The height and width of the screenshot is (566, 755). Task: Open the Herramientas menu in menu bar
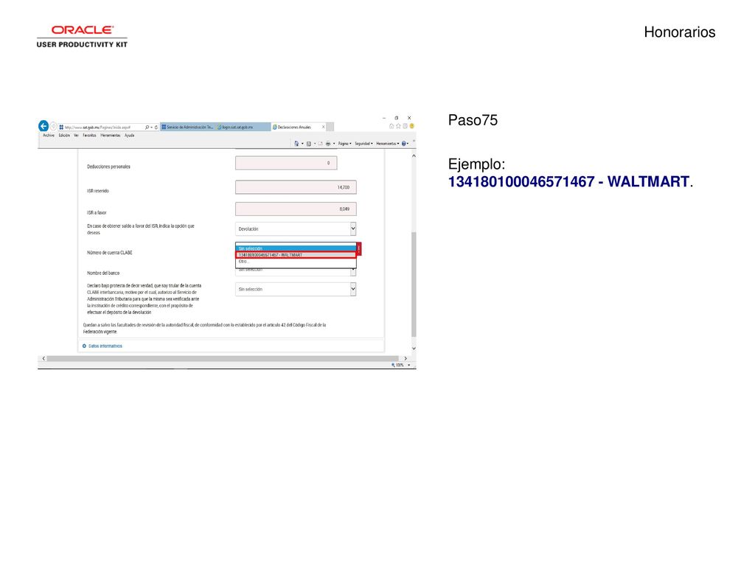[x=111, y=136]
